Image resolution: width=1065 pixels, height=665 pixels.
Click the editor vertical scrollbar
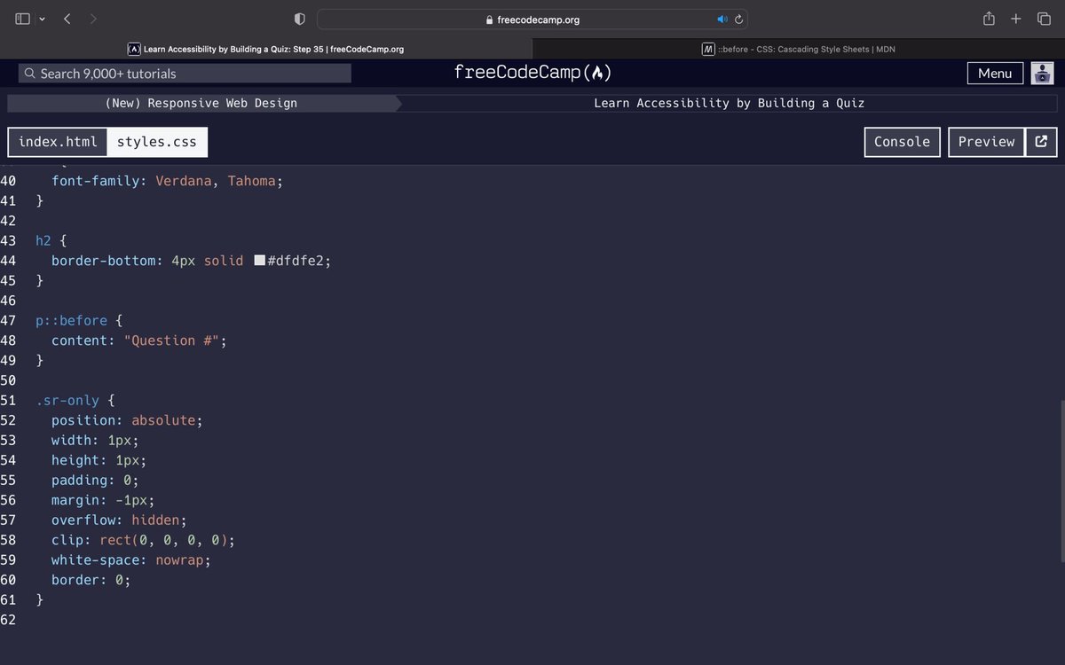(x=1061, y=481)
